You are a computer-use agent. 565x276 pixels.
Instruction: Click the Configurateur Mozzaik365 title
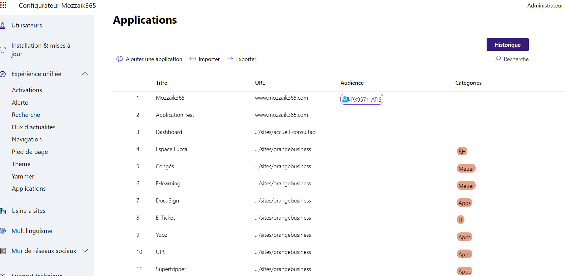(x=57, y=5)
